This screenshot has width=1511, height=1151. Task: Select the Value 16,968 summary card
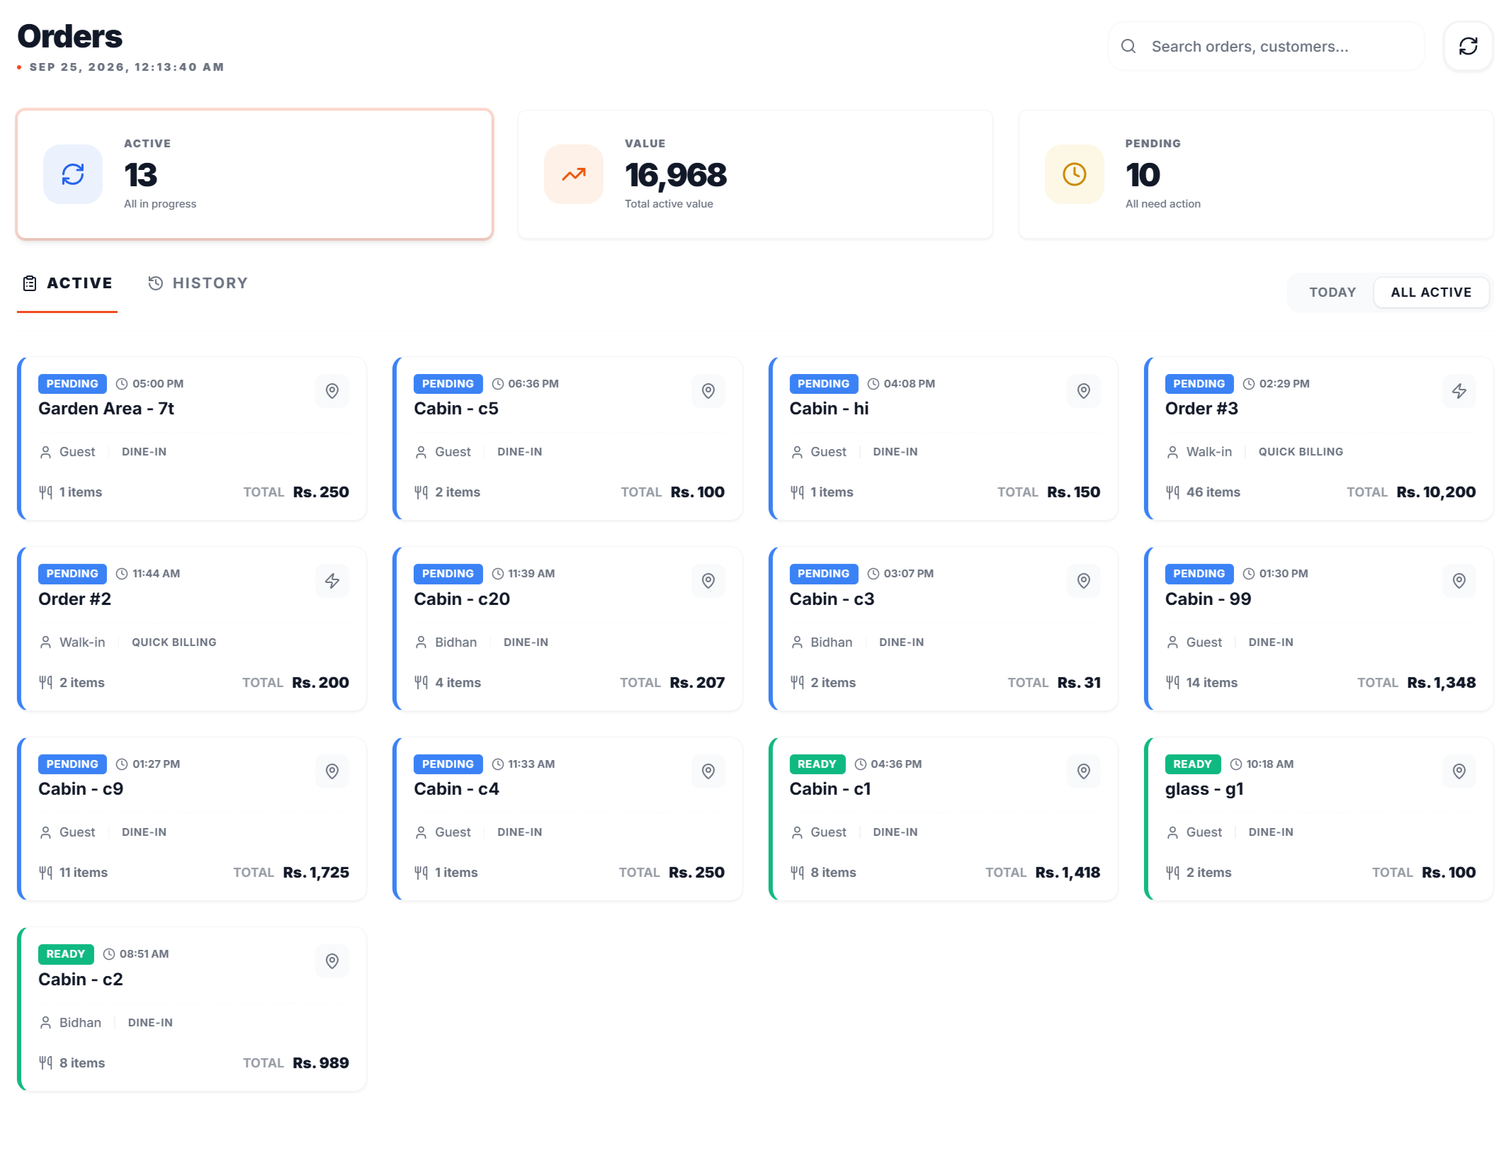click(755, 174)
